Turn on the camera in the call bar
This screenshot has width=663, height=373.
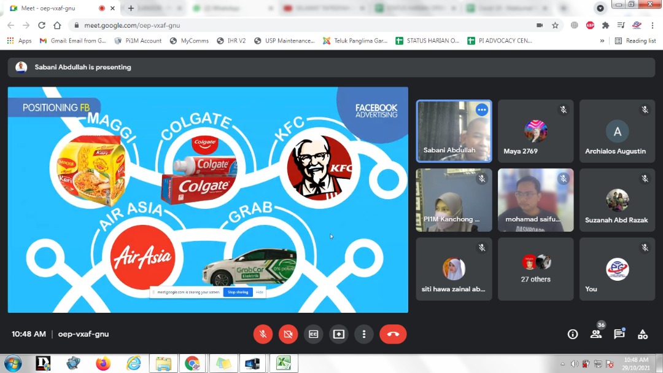(288, 334)
